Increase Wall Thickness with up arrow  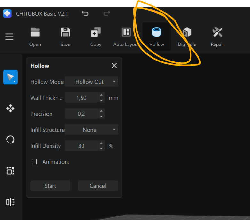tap(101, 95)
